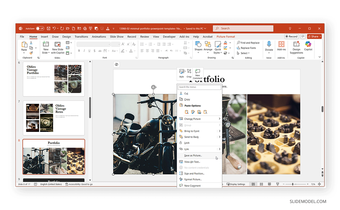Viewport: 340px width, 210px height.
Task: Open the Select dropdown in Editing group
Action: tap(245, 53)
